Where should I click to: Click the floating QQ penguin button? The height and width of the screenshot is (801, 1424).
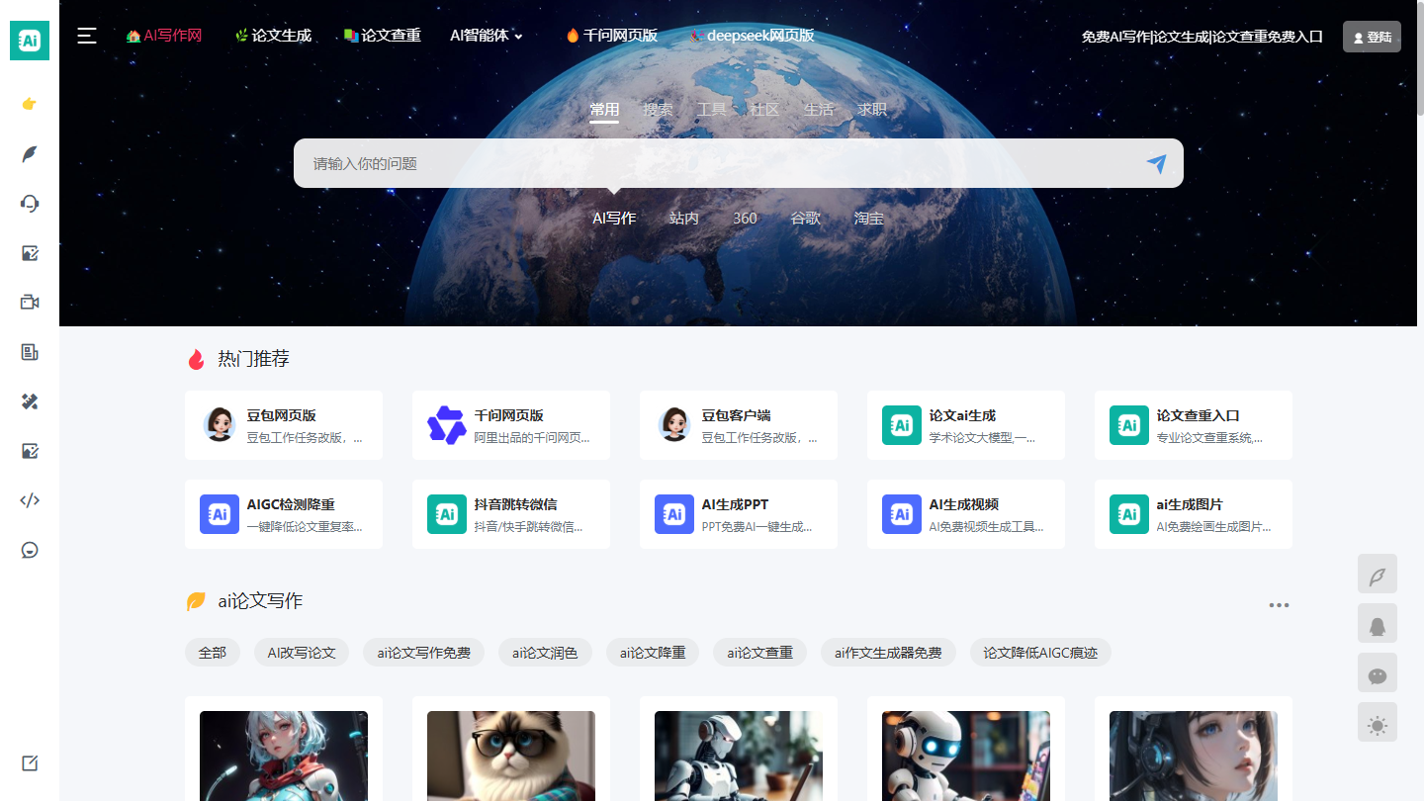coord(1378,623)
